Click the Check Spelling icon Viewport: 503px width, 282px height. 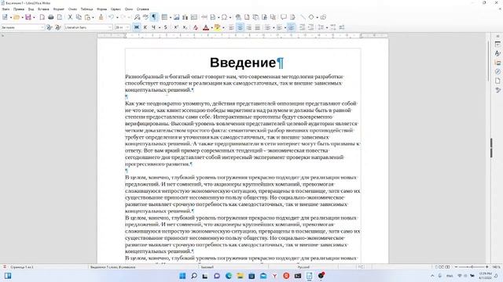(x=145, y=17)
